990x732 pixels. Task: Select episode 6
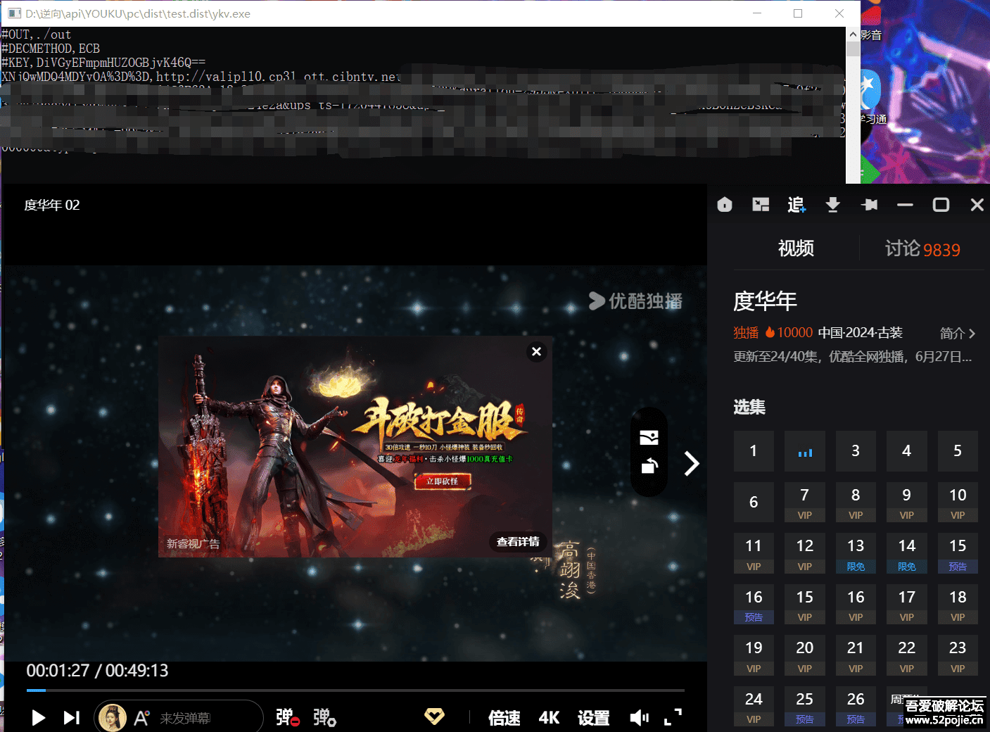pyautogui.click(x=754, y=502)
